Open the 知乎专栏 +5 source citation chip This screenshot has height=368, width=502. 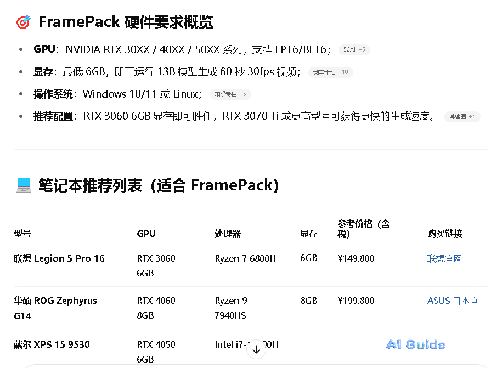click(x=230, y=94)
